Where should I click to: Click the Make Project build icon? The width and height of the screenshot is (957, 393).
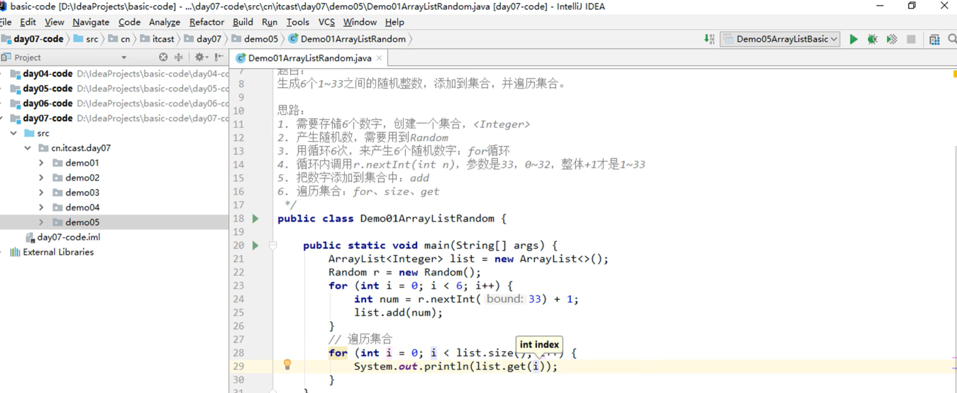coord(709,39)
